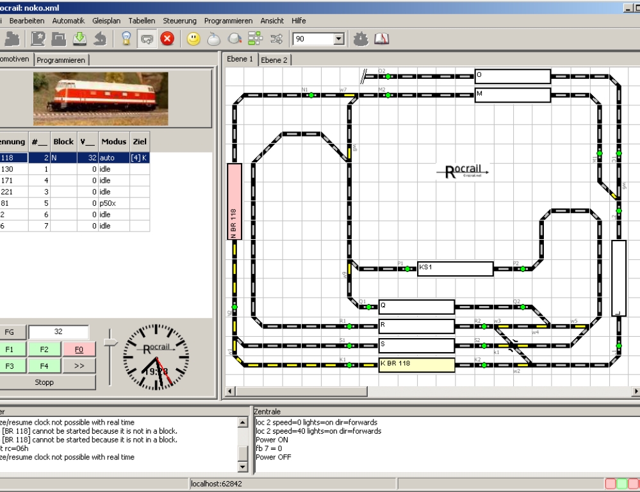The image size is (640, 492).
Task: Toggle the F2 function button
Action: click(x=44, y=350)
